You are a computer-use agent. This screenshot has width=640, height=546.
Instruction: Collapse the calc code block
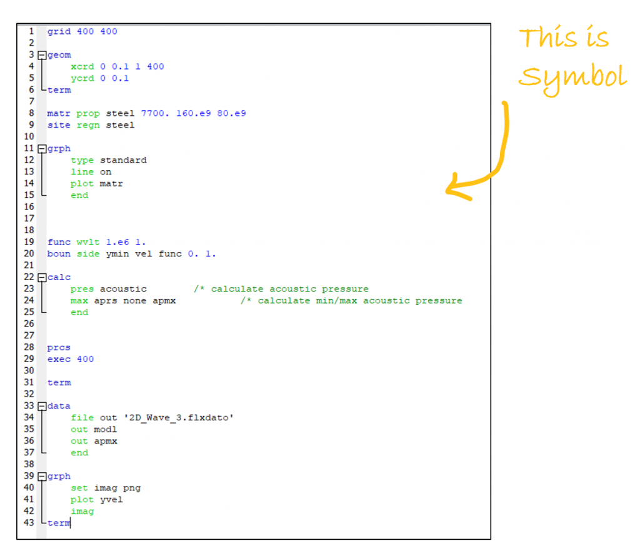coord(42,276)
